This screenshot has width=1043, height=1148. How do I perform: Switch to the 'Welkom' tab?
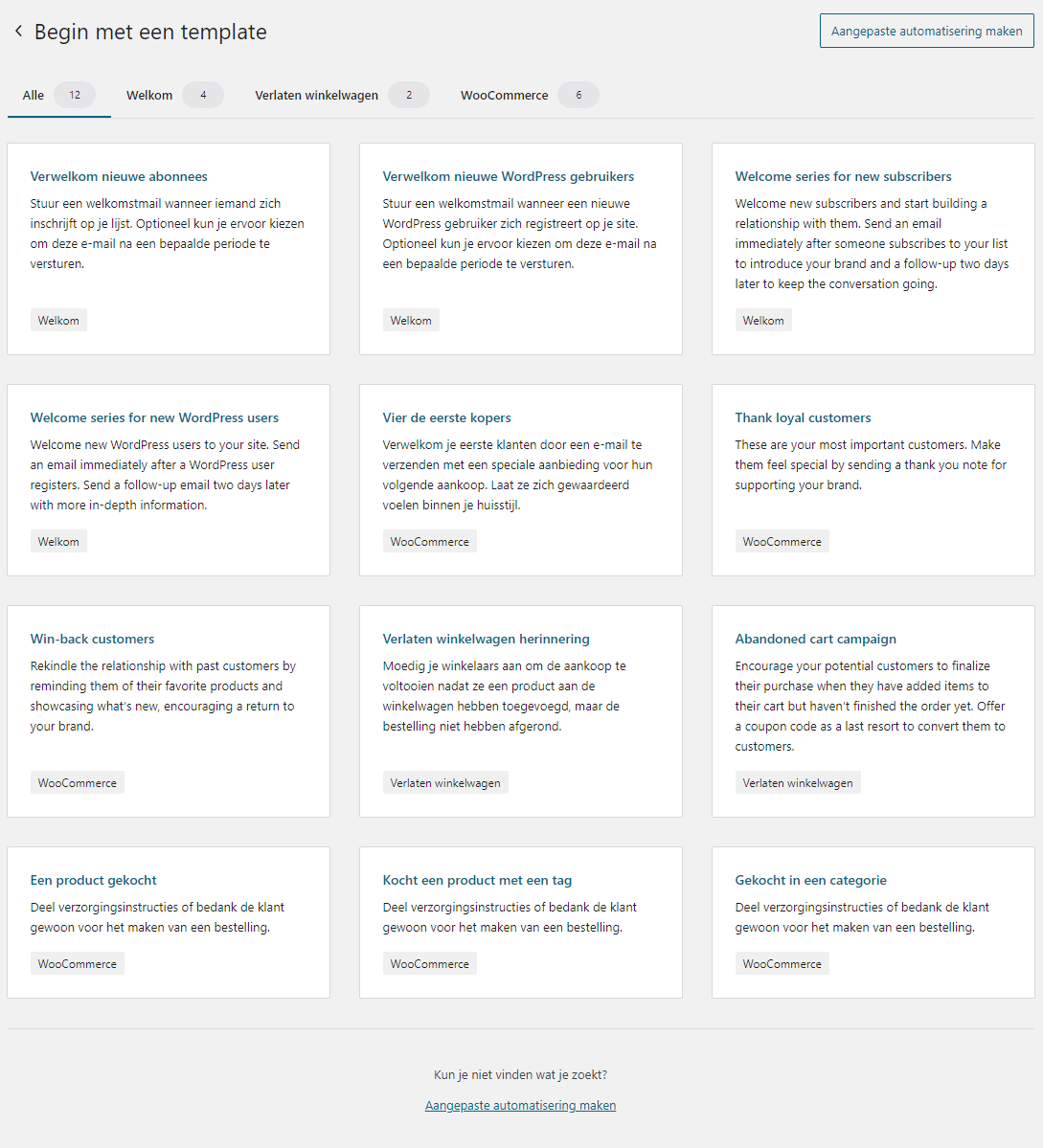click(174, 95)
